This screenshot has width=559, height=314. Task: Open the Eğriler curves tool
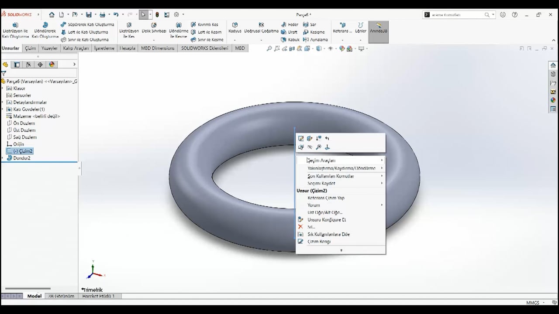pyautogui.click(x=361, y=28)
